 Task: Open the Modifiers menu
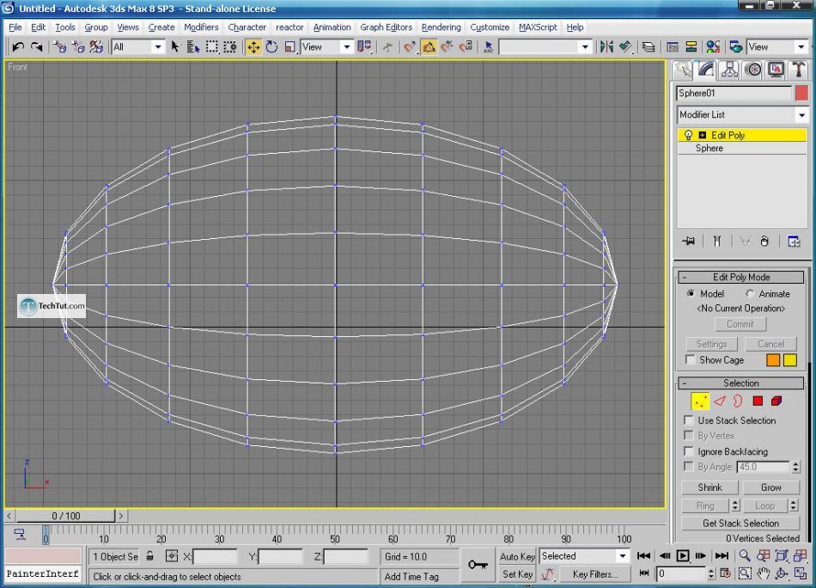(x=201, y=28)
